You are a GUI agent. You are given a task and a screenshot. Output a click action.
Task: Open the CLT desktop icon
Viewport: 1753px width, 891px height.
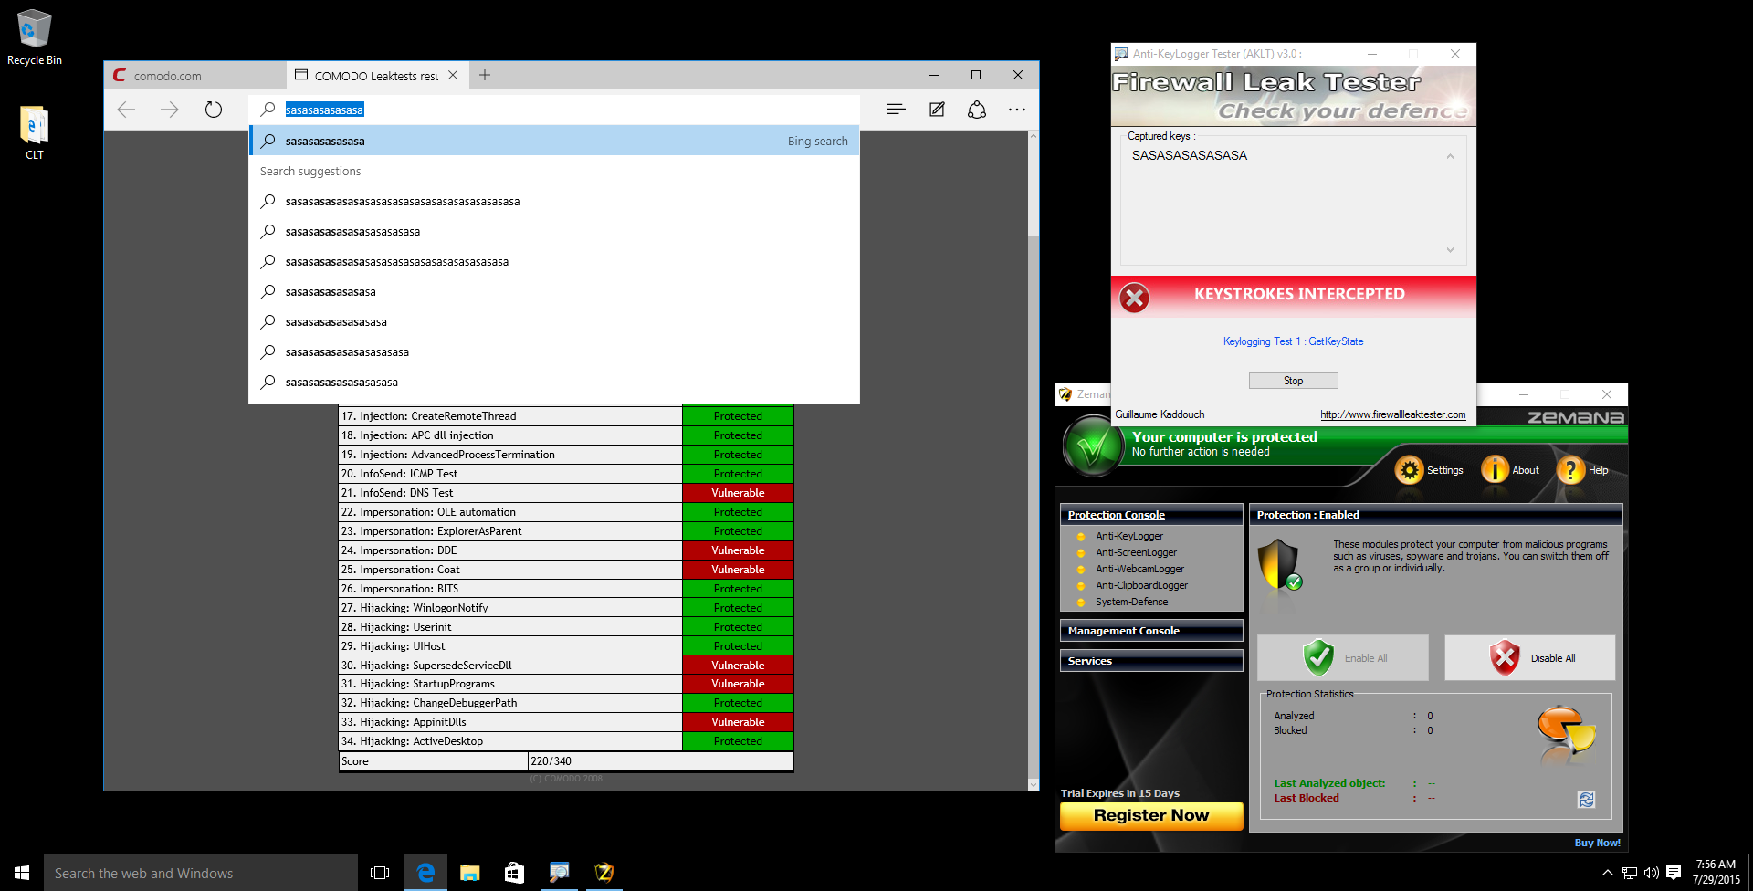[x=35, y=133]
